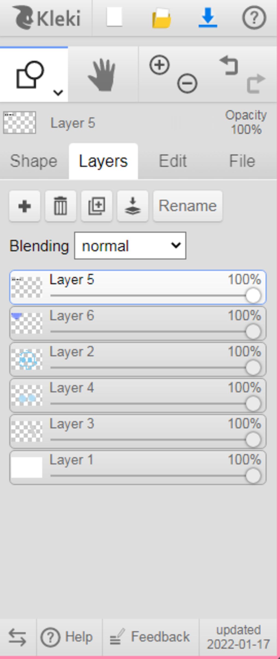The image size is (280, 659).
Task: Delete the selected layer with trash icon
Action: point(60,206)
